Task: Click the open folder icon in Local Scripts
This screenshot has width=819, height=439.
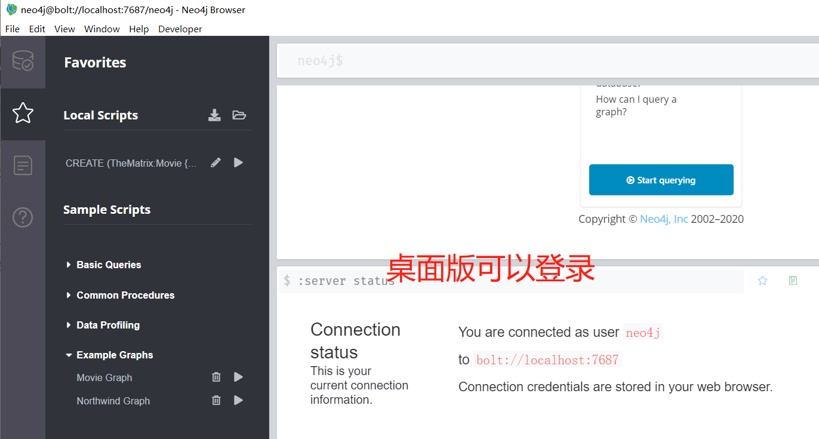Action: [239, 115]
